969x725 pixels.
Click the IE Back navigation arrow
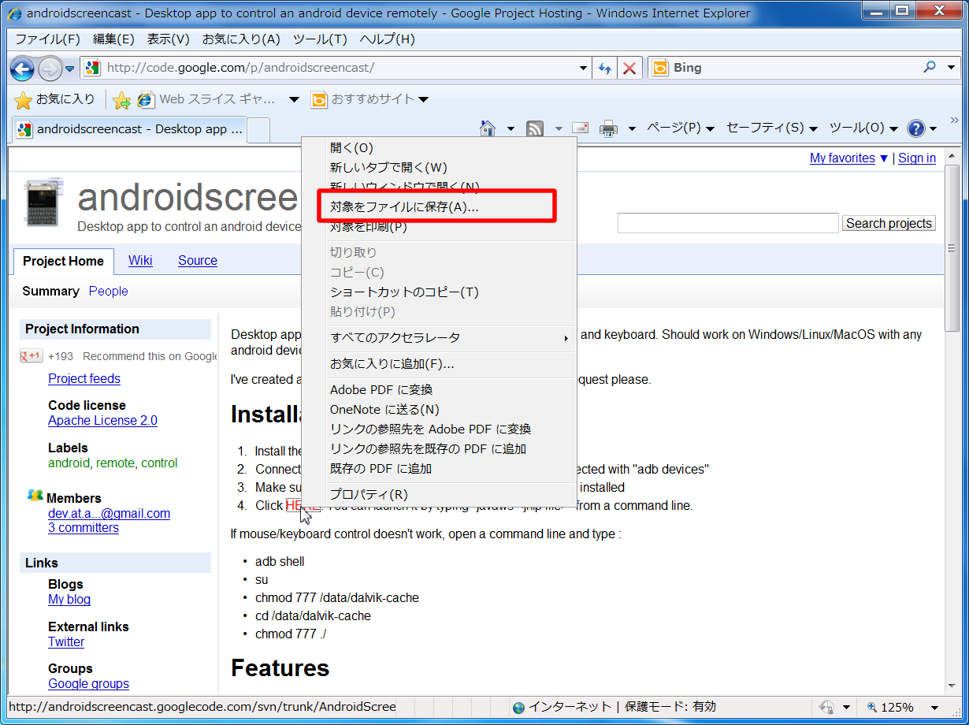click(22, 69)
